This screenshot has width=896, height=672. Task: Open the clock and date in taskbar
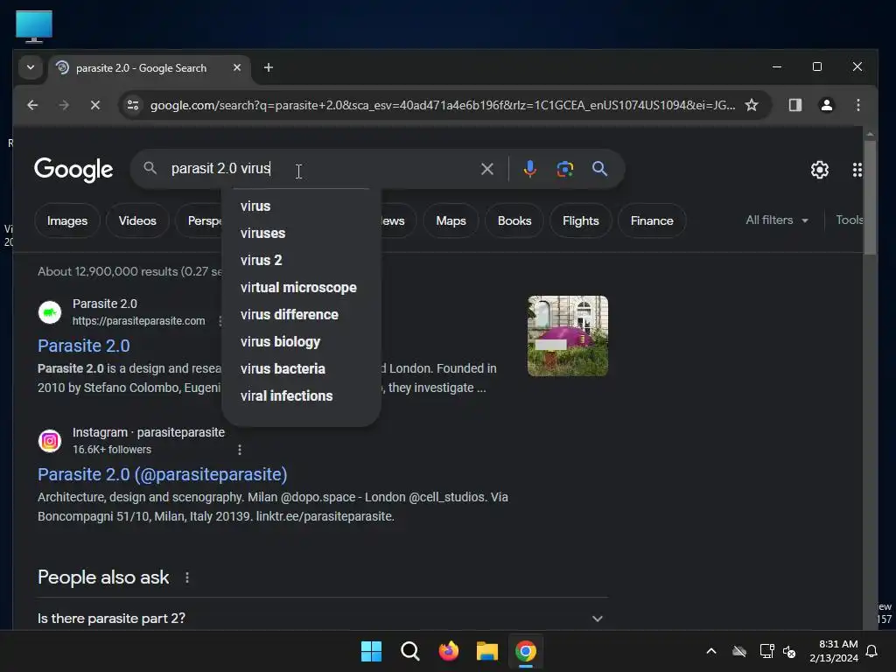pos(834,651)
